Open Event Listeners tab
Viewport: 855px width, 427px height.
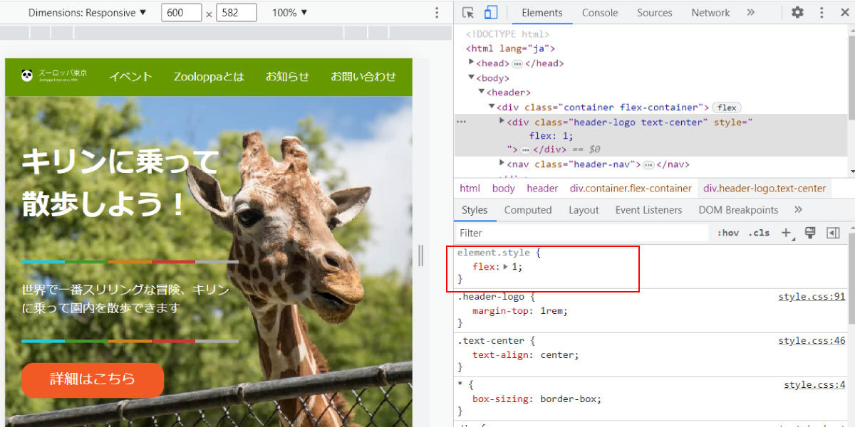pos(648,210)
